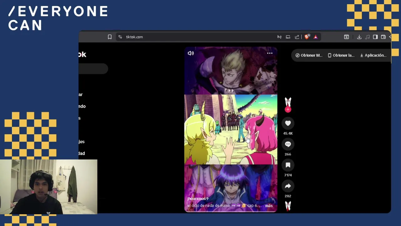Open the comments bubble showing 266
This screenshot has width=401, height=226.
(x=288, y=144)
